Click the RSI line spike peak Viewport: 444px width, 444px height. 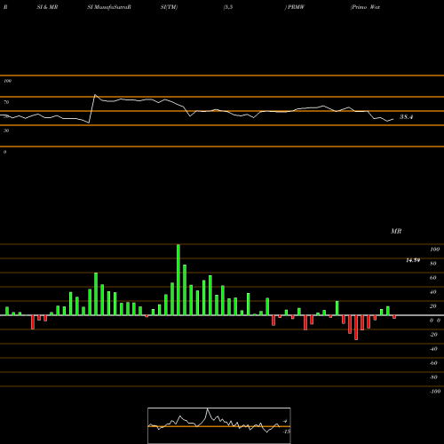95,95
